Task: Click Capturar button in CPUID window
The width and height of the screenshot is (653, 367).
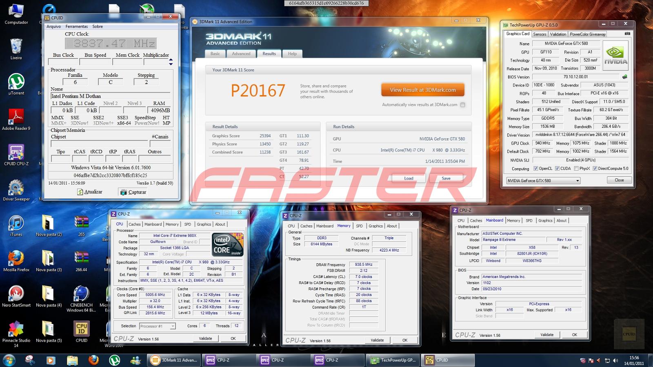Action: coord(133,192)
